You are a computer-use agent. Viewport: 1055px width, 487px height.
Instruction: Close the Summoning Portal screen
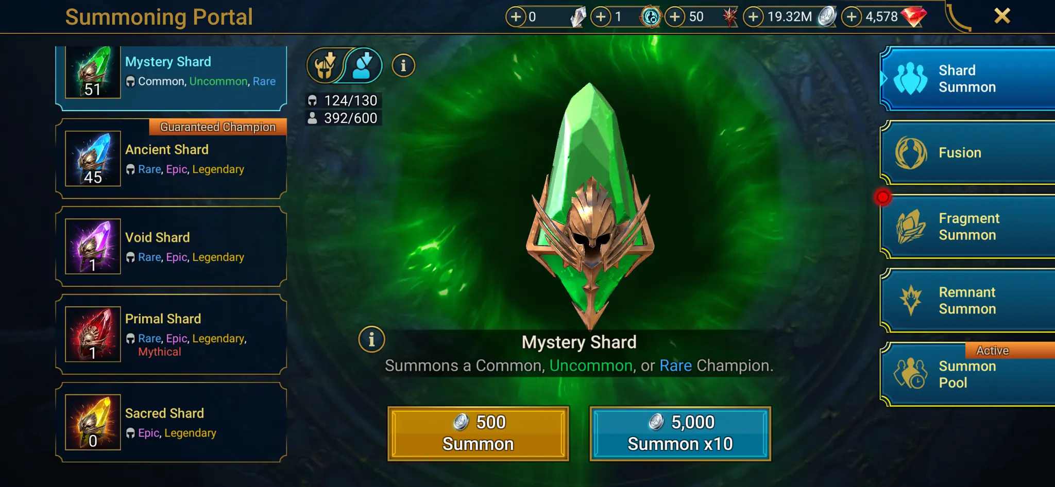[x=1002, y=16]
